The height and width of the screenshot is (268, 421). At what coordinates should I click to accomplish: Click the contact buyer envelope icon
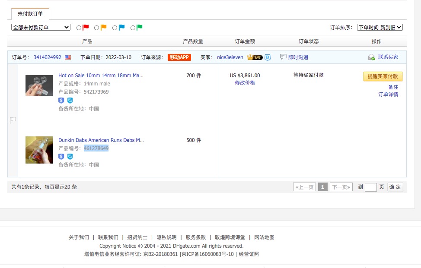click(371, 57)
